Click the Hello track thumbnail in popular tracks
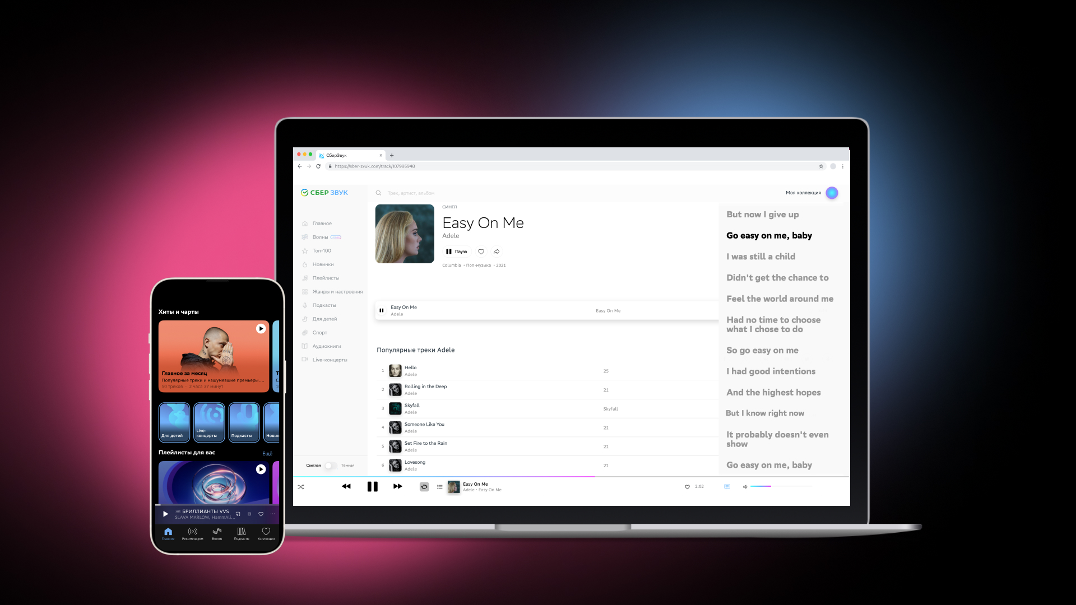This screenshot has width=1076, height=605. (395, 371)
